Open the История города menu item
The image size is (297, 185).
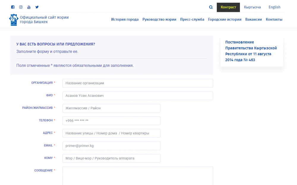click(125, 19)
